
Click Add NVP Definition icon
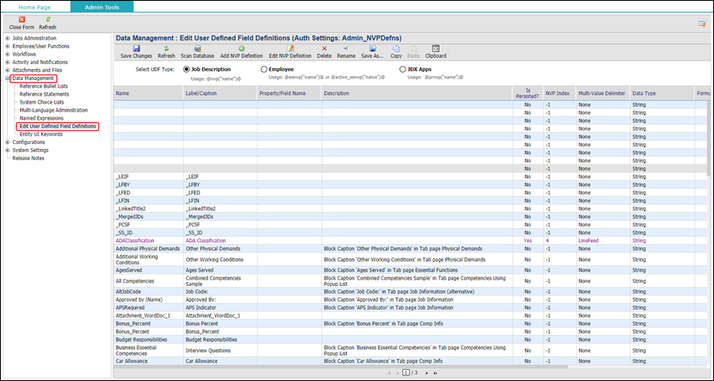(241, 48)
